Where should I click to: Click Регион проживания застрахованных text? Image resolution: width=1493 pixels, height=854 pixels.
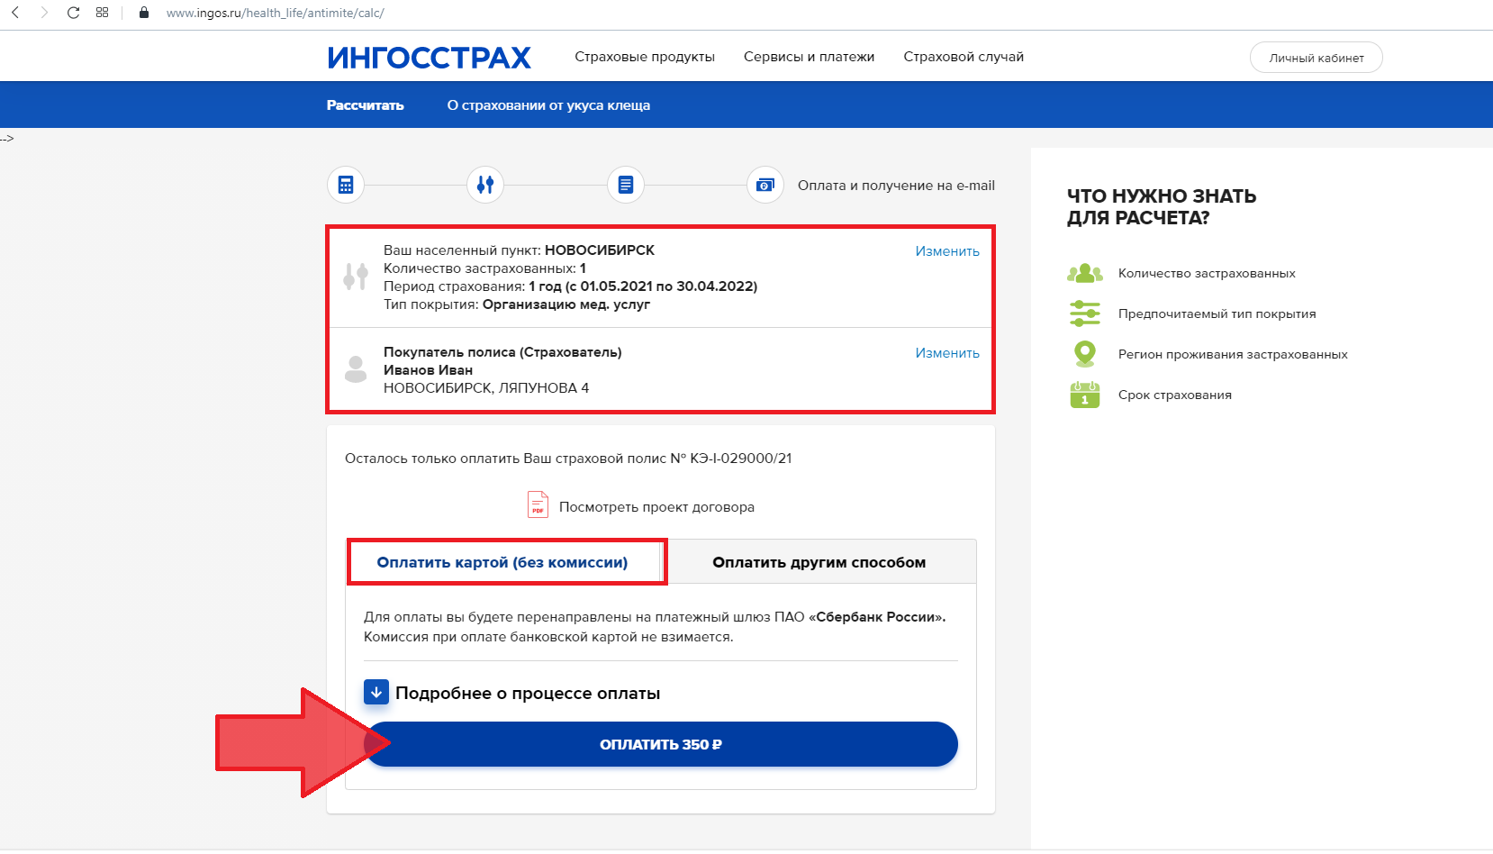coord(1233,354)
